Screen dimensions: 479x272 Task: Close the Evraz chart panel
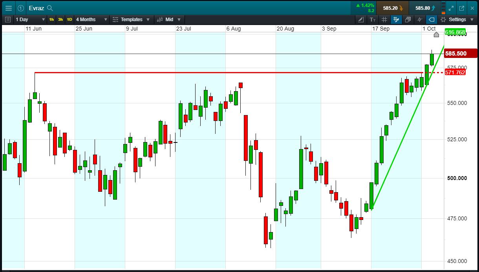472,8
